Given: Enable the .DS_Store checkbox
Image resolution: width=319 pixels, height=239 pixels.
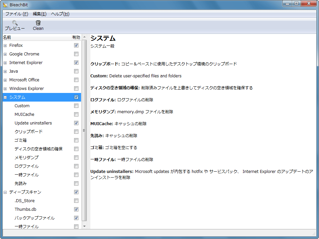Looking at the screenshot, I should (76, 201).
